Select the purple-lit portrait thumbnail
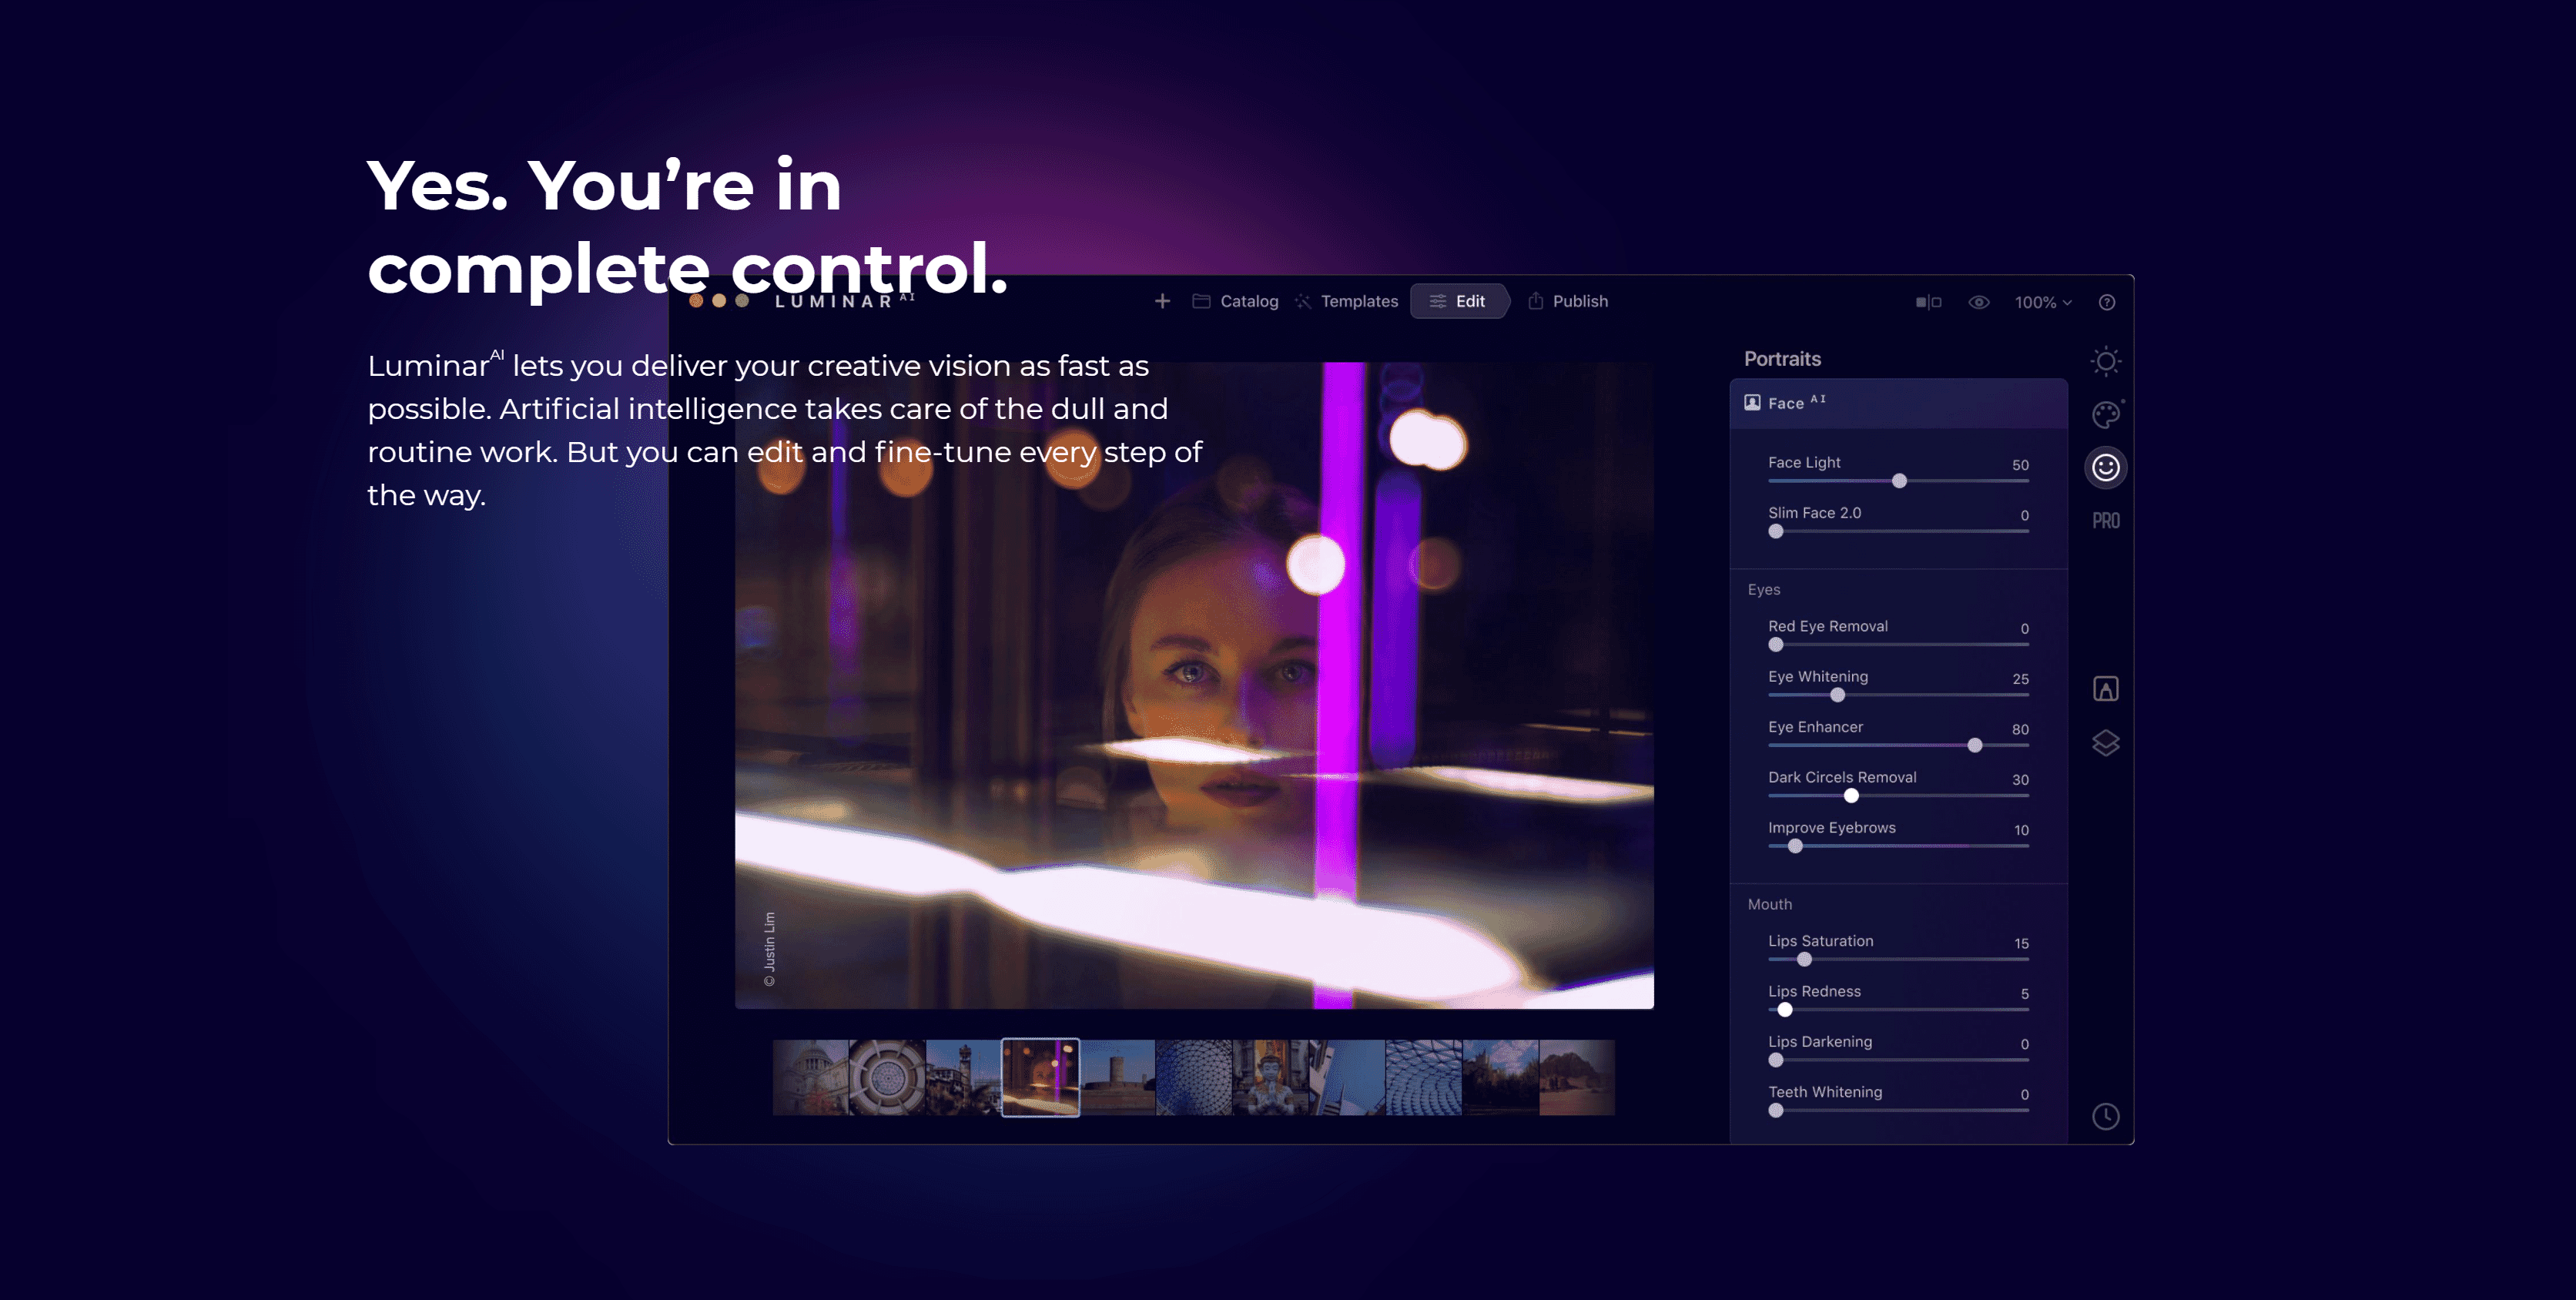This screenshot has width=2576, height=1300. click(1040, 1076)
